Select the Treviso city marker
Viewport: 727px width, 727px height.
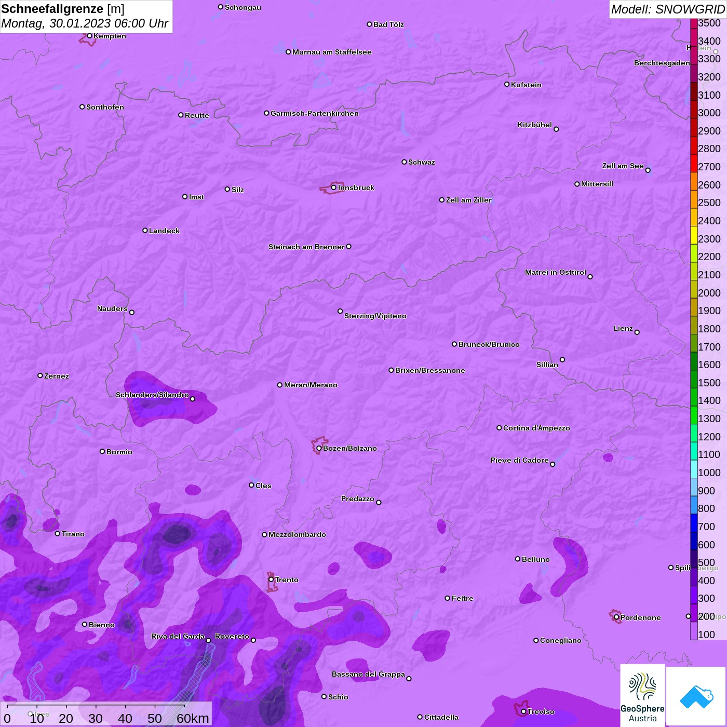tap(523, 711)
